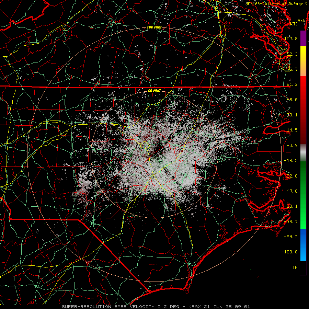
Task: Select the [KT] units label
Action: [293, 24]
